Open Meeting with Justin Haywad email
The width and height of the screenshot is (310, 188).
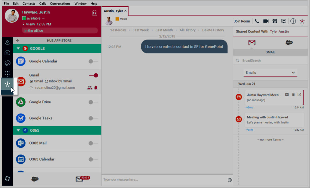click(274, 120)
